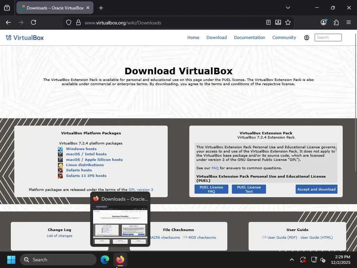This screenshot has width=357, height=268.
Task: Launch Microsoft Edge from the taskbar
Action: click(105, 260)
